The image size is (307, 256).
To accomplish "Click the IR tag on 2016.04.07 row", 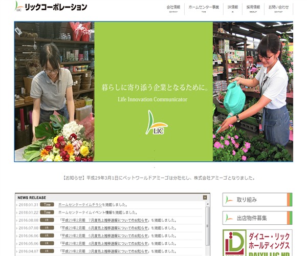I will (x=47, y=251).
